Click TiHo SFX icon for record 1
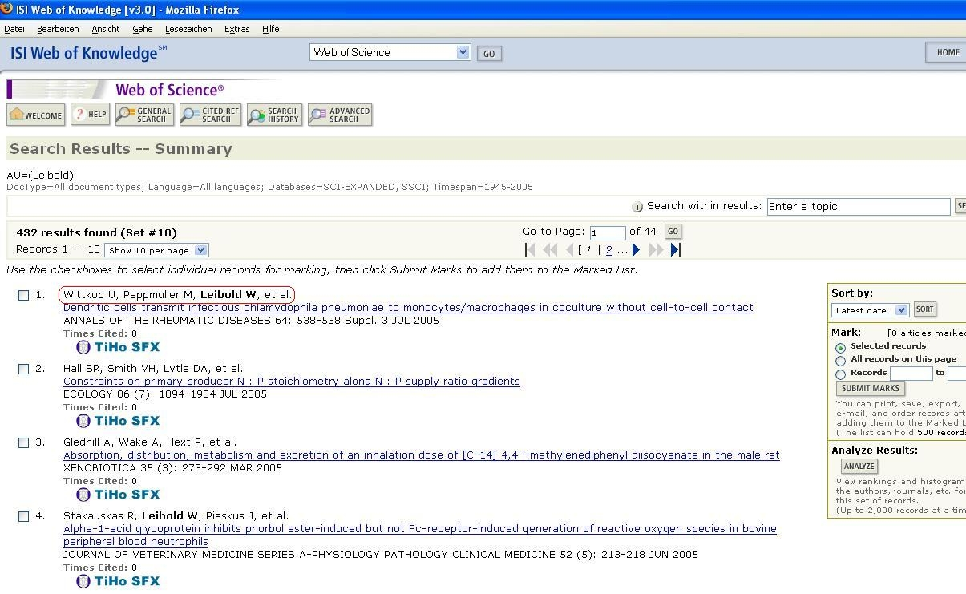Viewport: 966px width, 594px height. [x=118, y=347]
